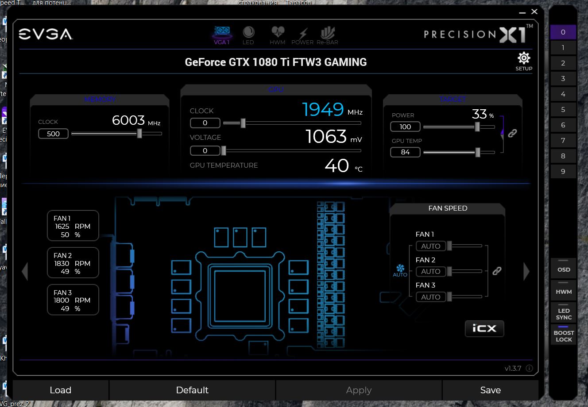Click the Default button

point(192,390)
